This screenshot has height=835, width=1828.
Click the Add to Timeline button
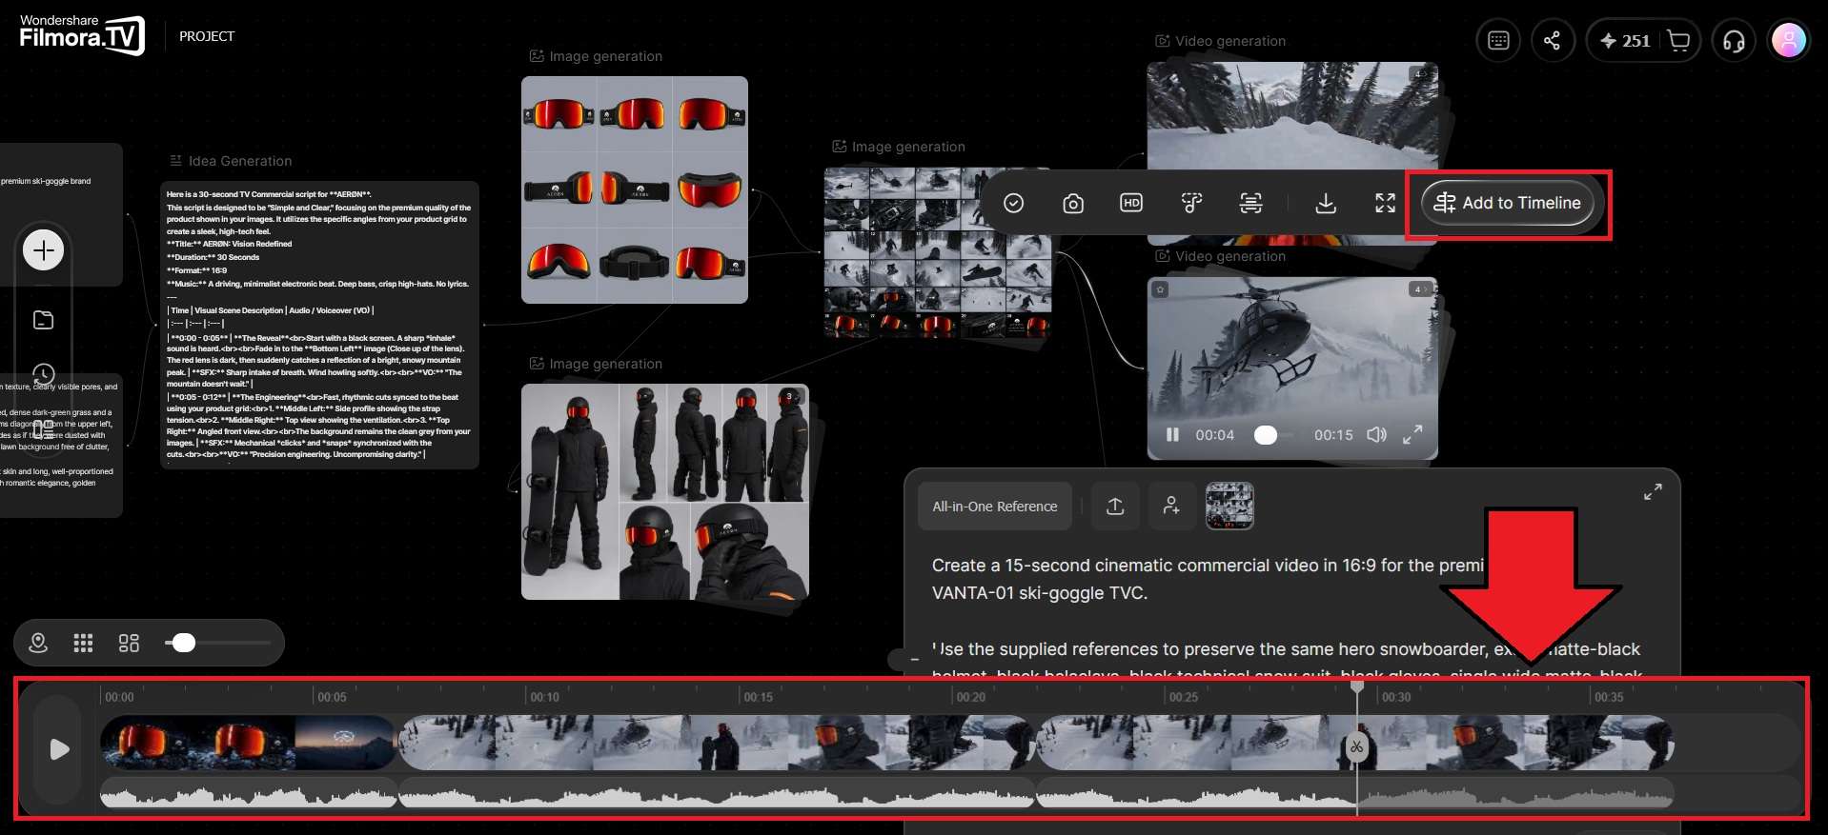(x=1507, y=203)
